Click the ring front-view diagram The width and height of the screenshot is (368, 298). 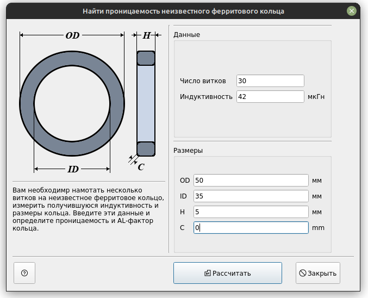point(72,103)
